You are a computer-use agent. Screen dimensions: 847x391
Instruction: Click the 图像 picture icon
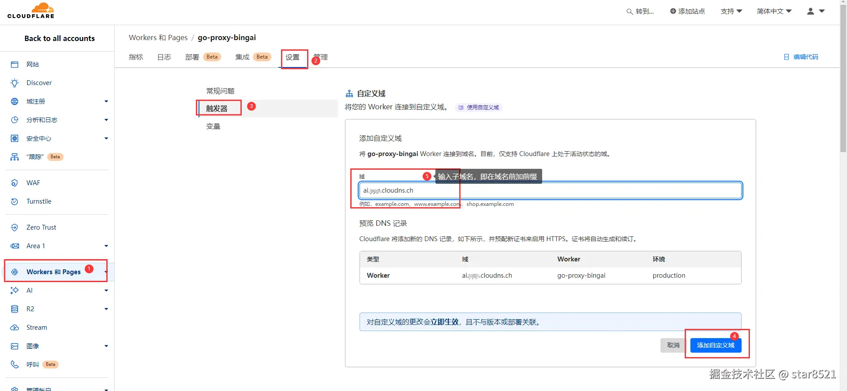(15, 346)
